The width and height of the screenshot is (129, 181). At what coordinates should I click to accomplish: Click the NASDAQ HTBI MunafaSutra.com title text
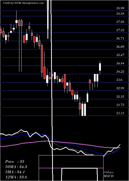pos(23,3)
